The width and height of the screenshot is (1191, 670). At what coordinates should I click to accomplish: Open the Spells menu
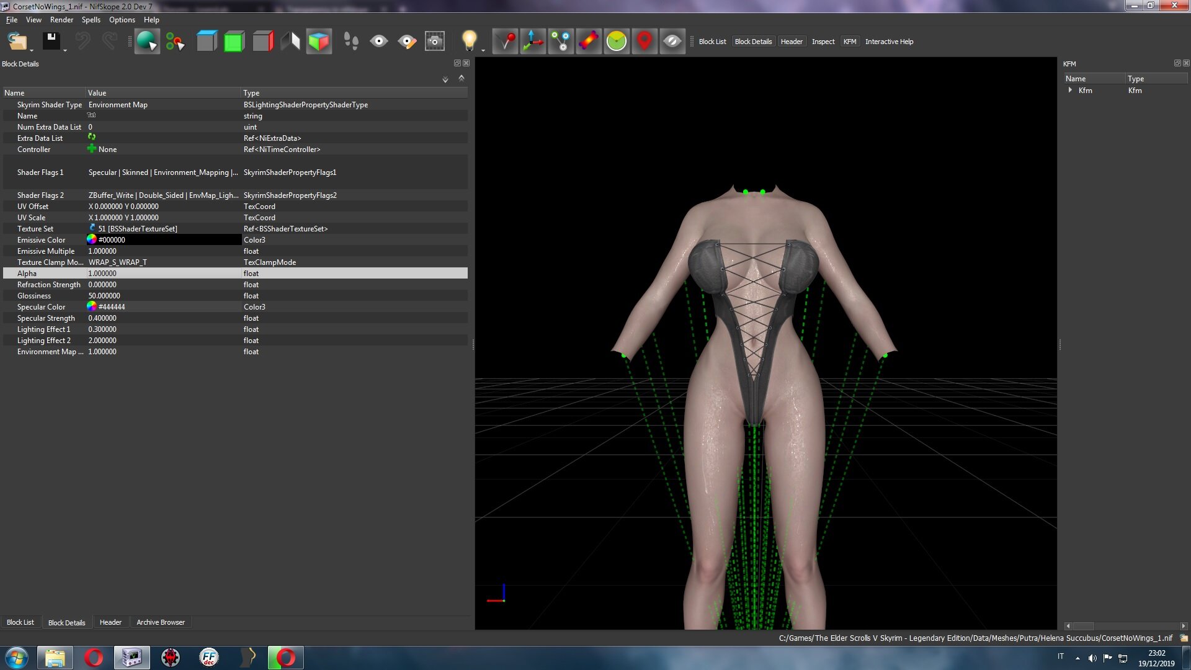(x=91, y=20)
